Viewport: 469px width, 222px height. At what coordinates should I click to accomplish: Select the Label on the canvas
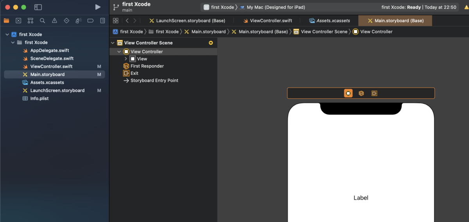[361, 198]
